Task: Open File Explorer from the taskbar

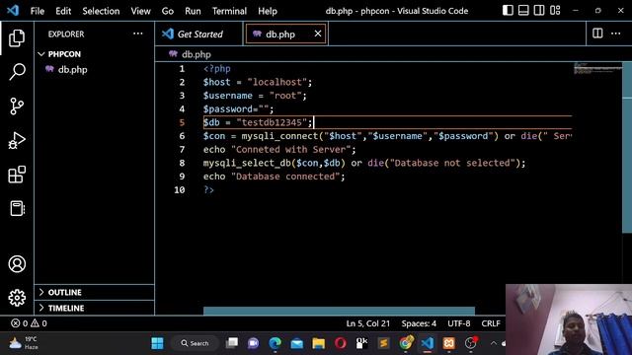Action: click(318, 343)
